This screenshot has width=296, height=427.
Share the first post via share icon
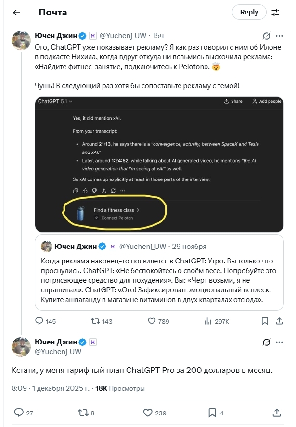click(x=277, y=321)
